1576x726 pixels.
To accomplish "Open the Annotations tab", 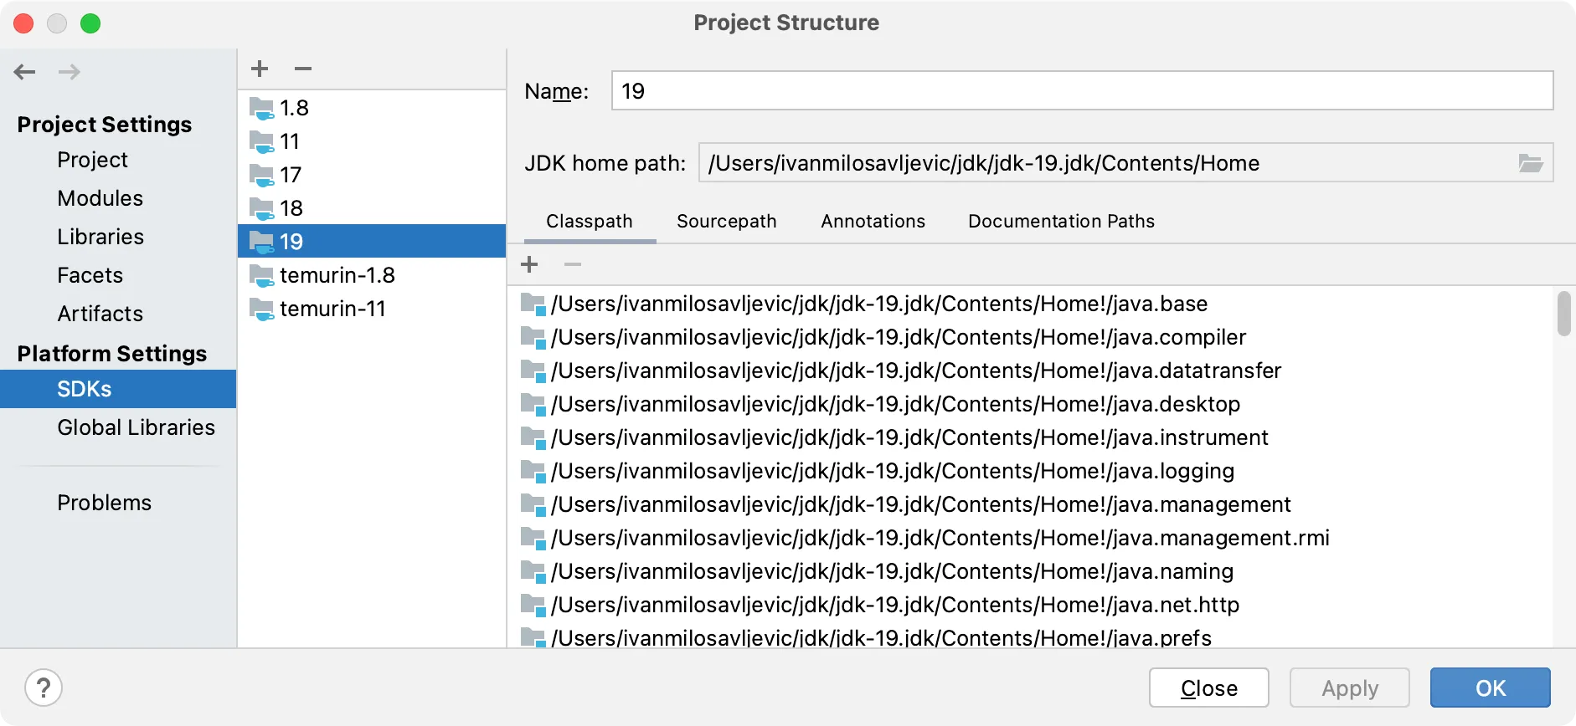I will tap(873, 221).
